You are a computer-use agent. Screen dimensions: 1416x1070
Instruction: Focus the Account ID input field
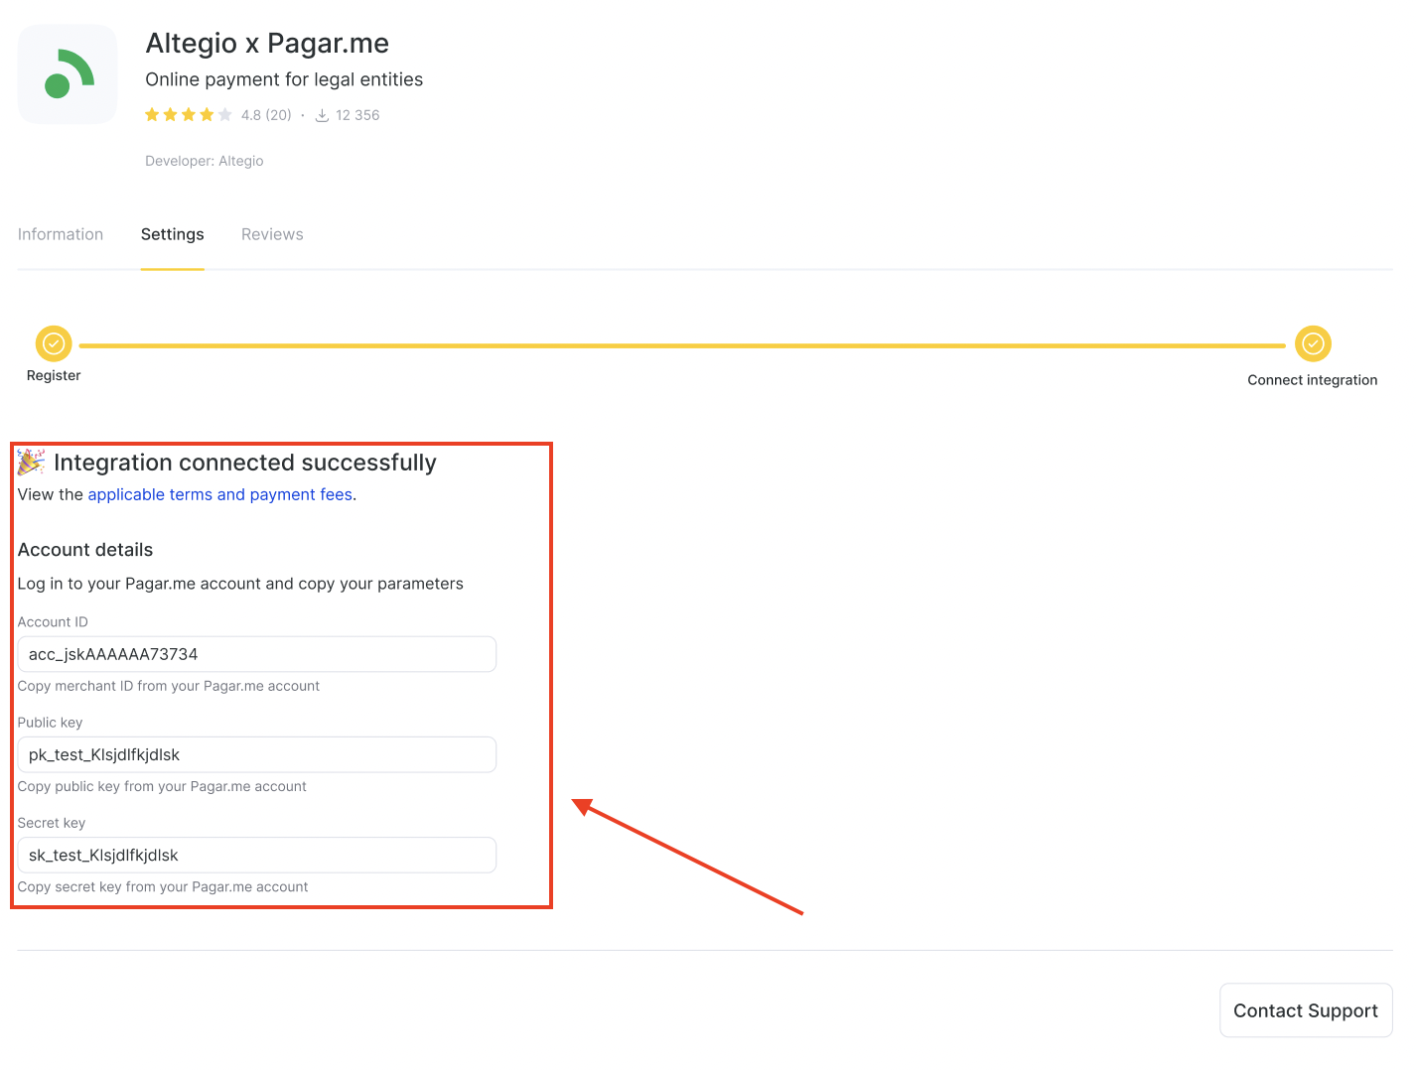tap(257, 654)
